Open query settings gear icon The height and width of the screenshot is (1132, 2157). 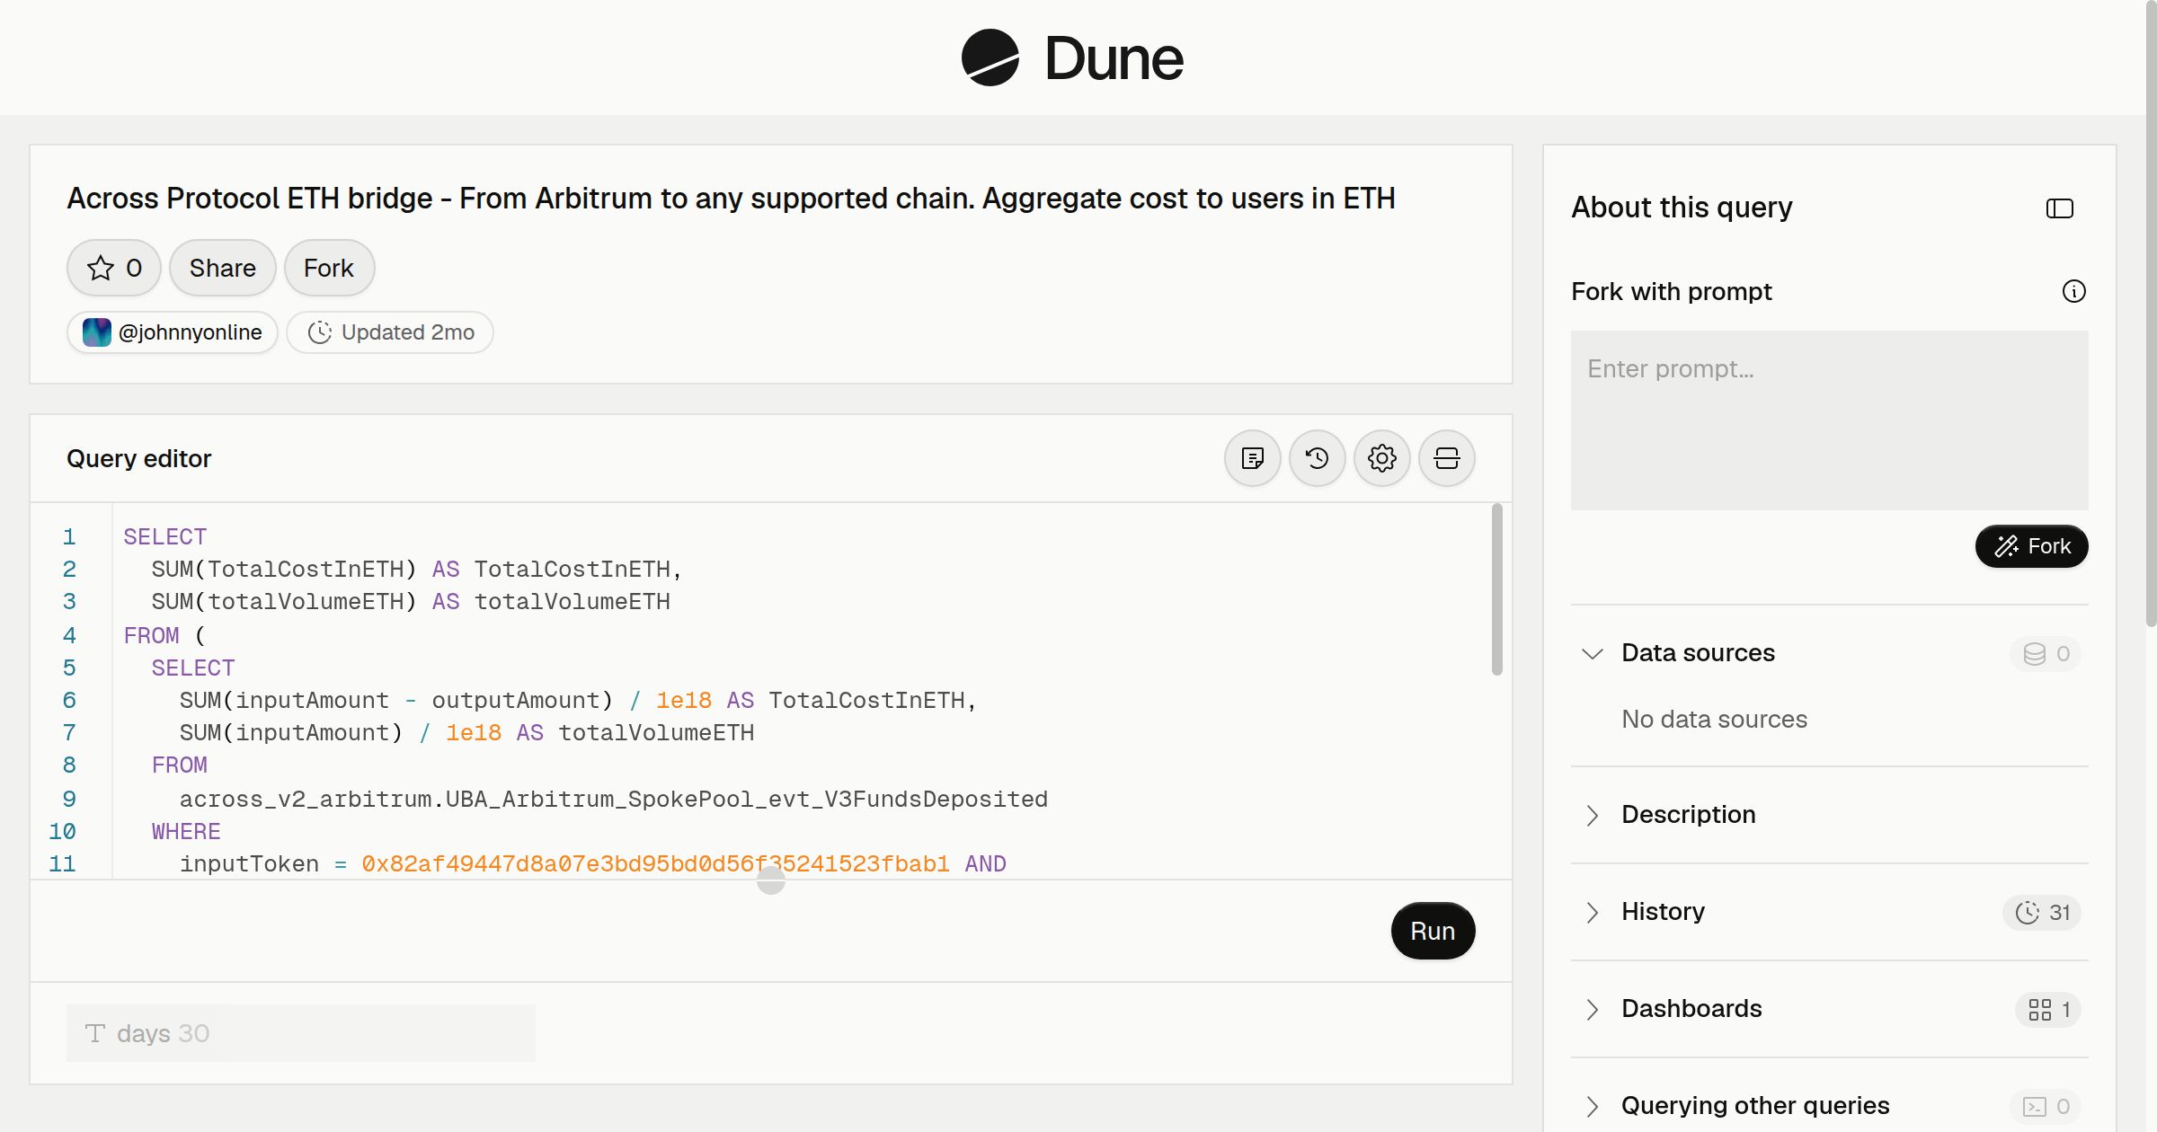pyautogui.click(x=1381, y=458)
